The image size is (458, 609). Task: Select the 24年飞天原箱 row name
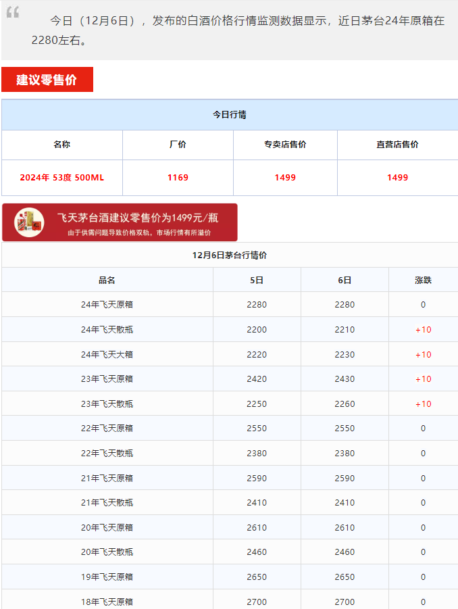[x=107, y=304]
